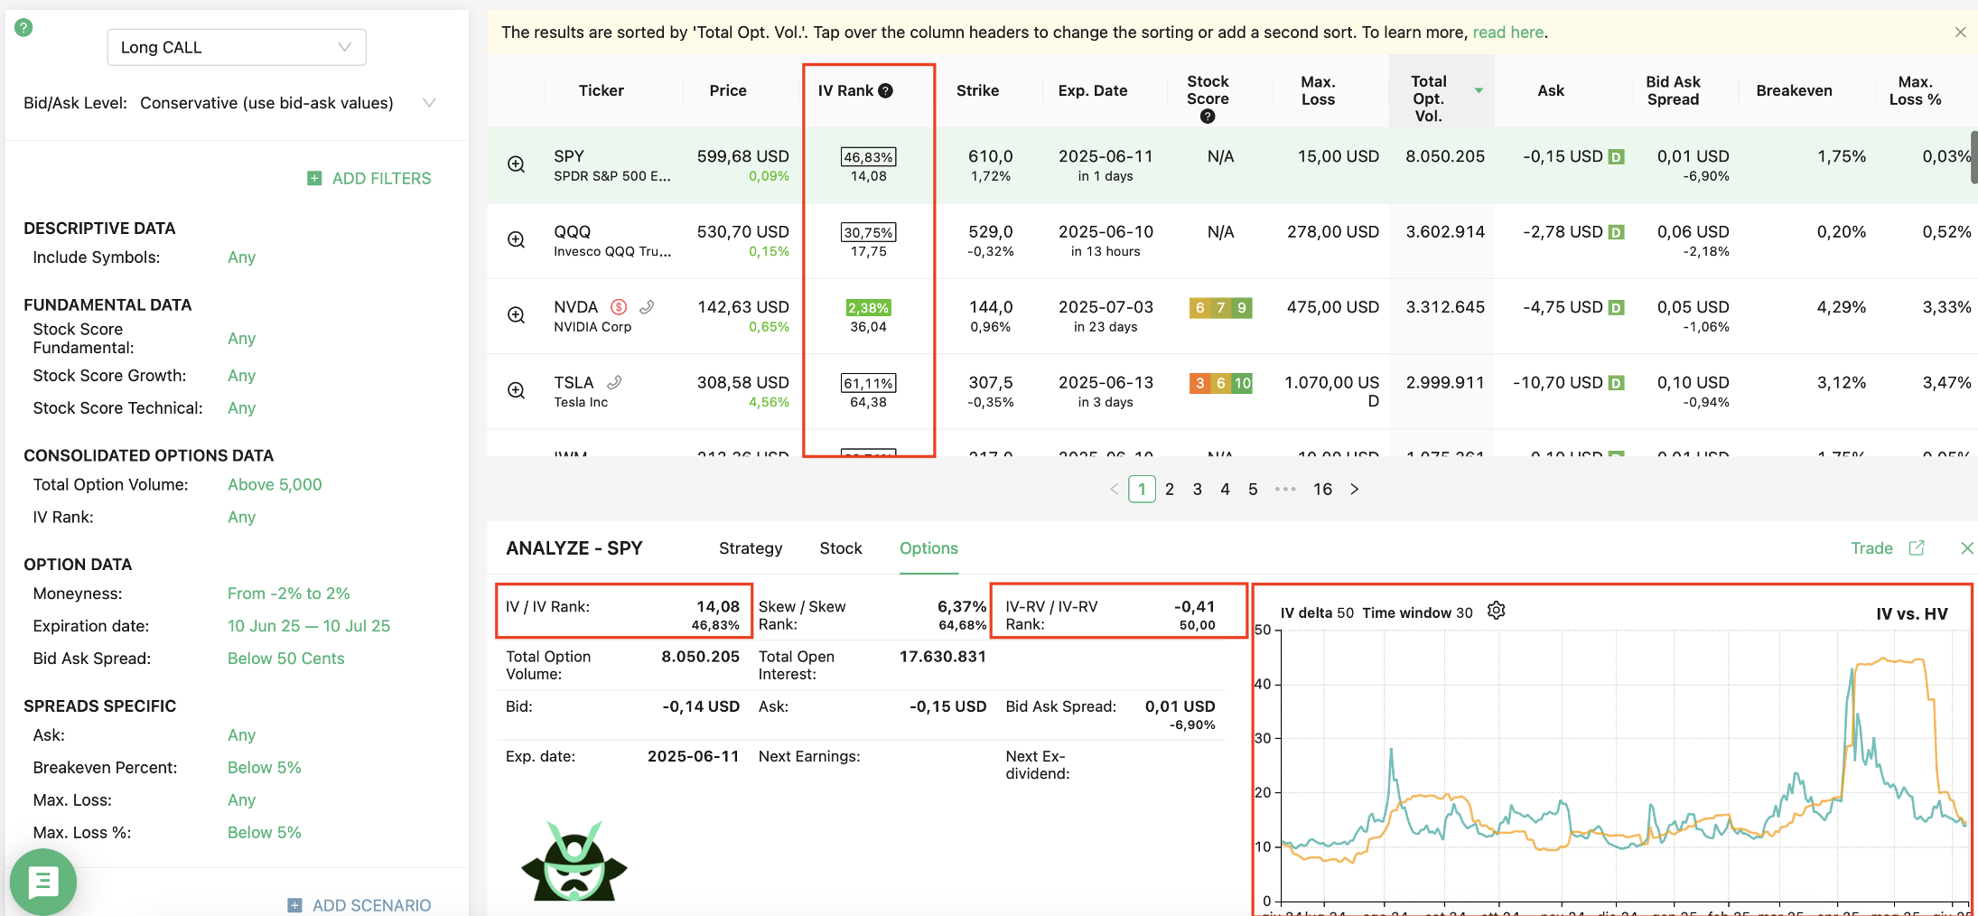Close the ANALYZE - SPY panel
Image resolution: width=1978 pixels, height=916 pixels.
(x=1967, y=548)
